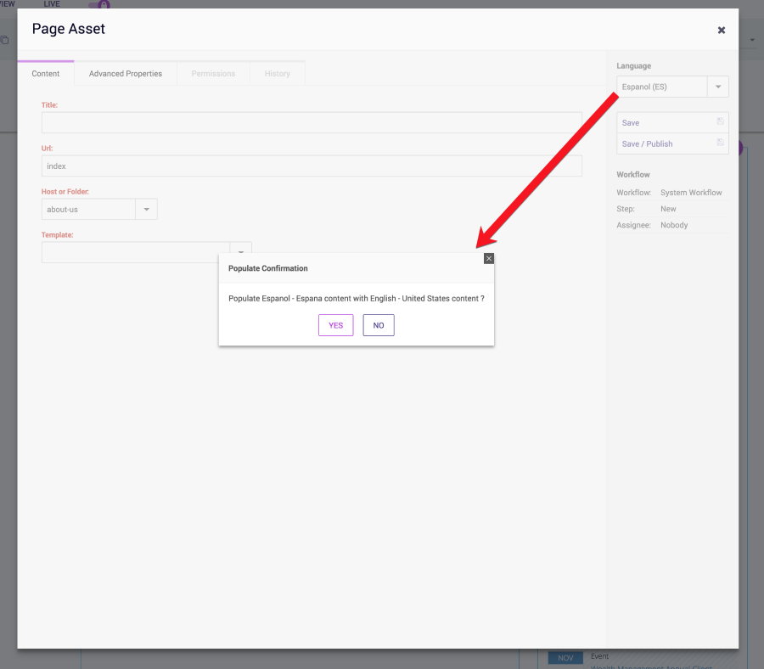Click into the Url field containing index

(312, 166)
